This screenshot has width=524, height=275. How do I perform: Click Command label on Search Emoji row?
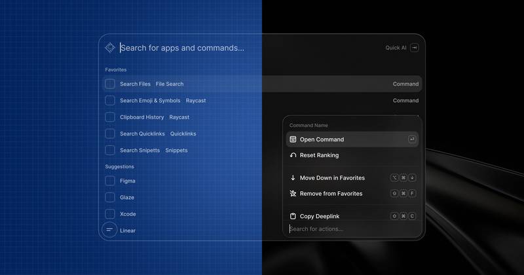pos(405,101)
